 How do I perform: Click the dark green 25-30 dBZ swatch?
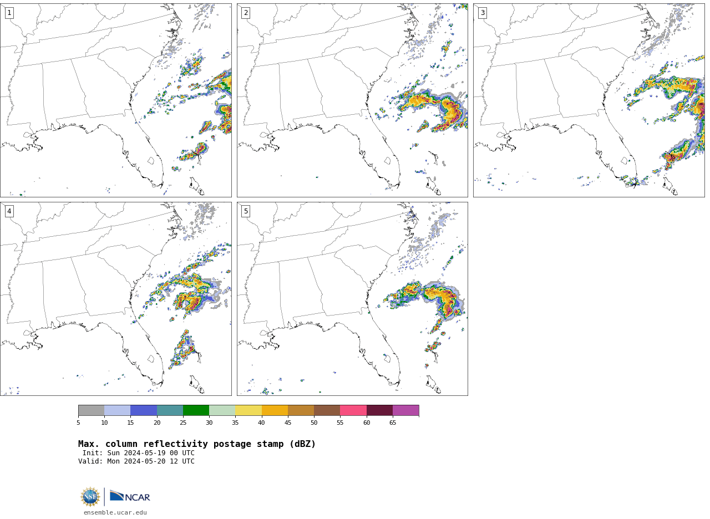(x=196, y=410)
